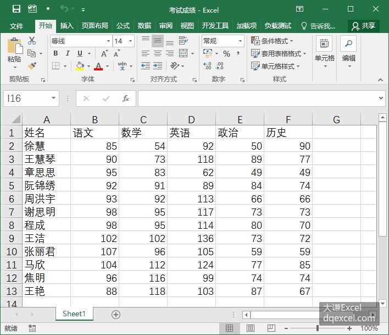This screenshot has height=335, width=389.
Task: Click the Borders icon in font group
Action: coord(56,66)
